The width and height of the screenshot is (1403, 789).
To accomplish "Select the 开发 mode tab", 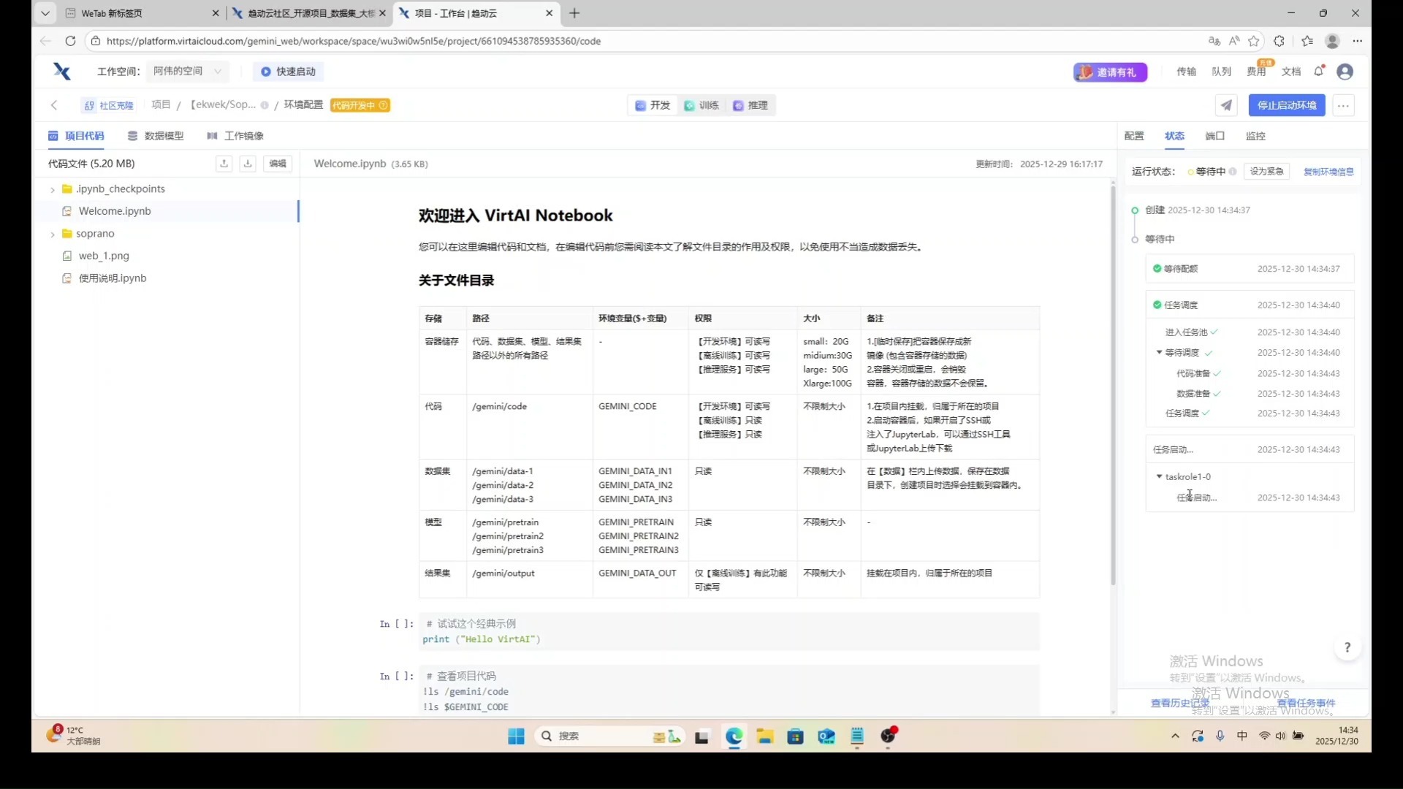I will click(x=653, y=105).
